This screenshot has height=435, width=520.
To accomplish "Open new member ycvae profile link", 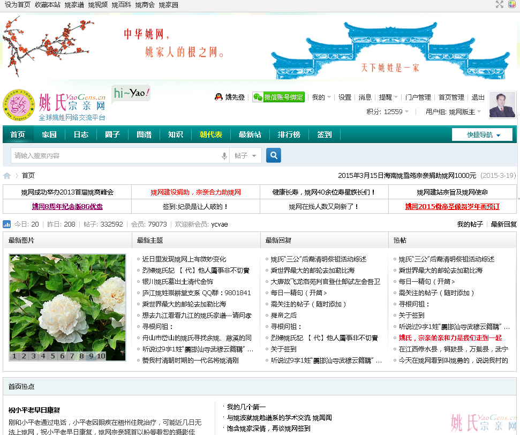I will pos(220,224).
